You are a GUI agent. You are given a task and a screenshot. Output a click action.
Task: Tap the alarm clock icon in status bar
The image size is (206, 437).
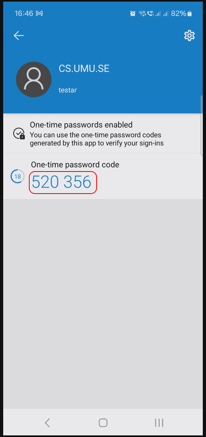[133, 13]
